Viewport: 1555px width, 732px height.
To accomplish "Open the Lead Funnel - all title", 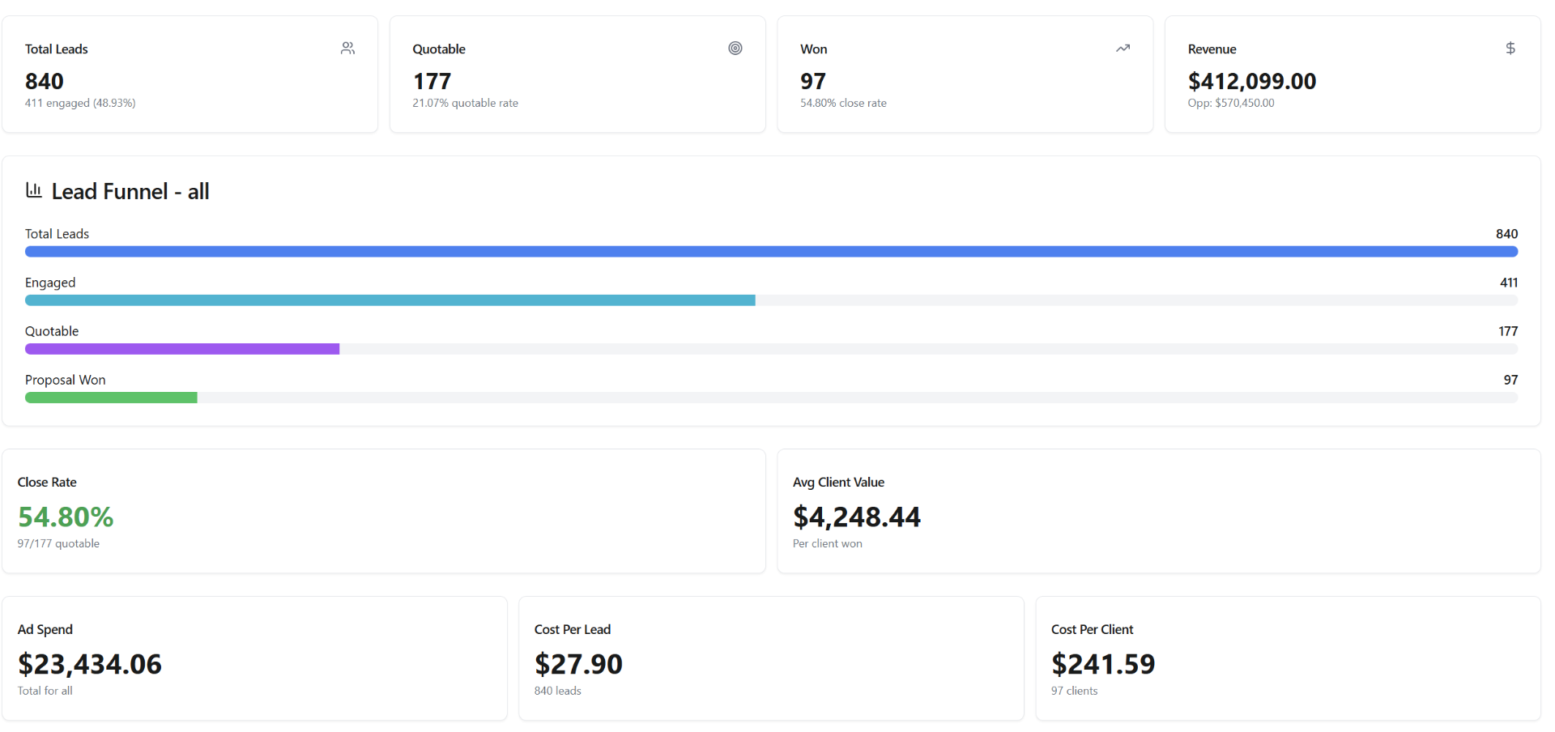I will click(130, 191).
